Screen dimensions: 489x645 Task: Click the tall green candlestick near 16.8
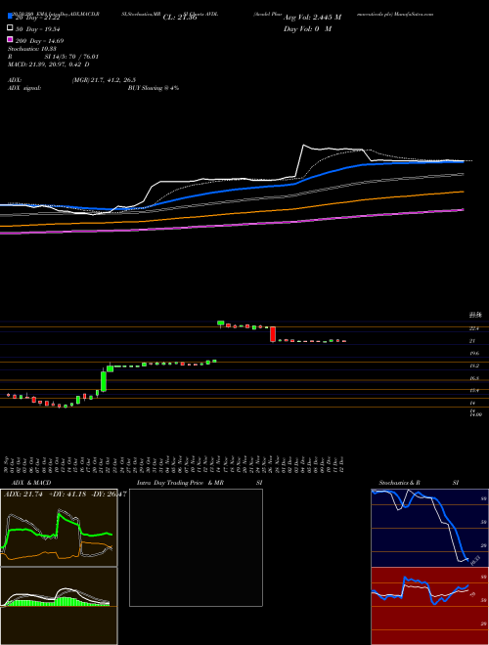(x=104, y=381)
